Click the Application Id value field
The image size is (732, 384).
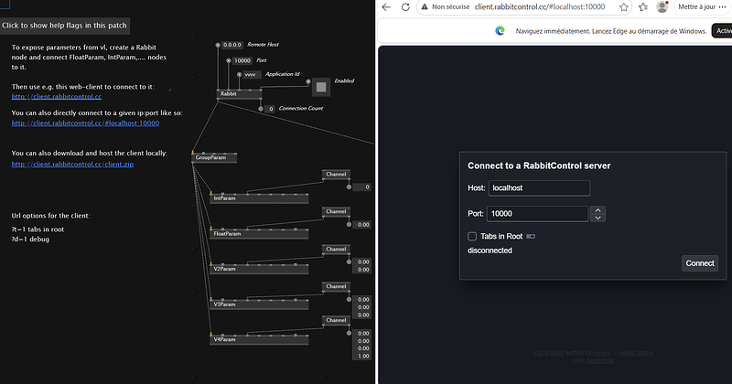tap(253, 75)
